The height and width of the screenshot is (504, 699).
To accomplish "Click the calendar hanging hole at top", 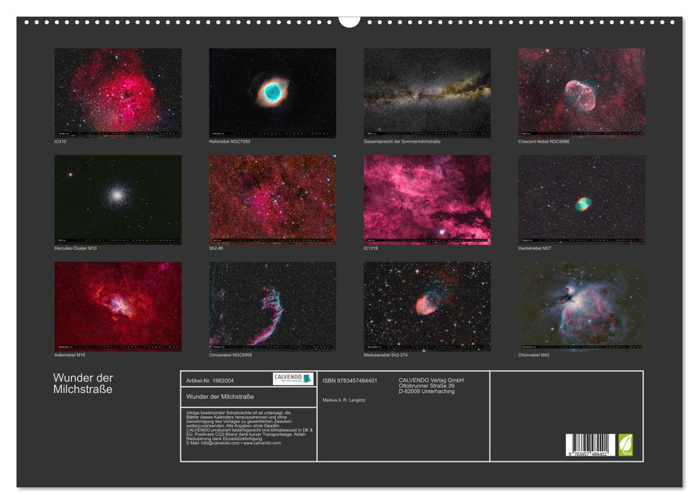I will click(349, 20).
